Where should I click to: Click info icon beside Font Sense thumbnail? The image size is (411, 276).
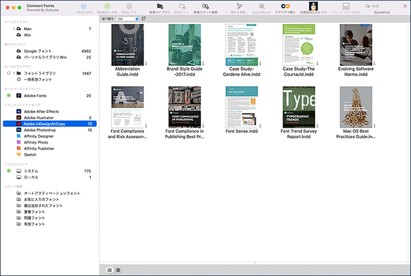(x=261, y=126)
